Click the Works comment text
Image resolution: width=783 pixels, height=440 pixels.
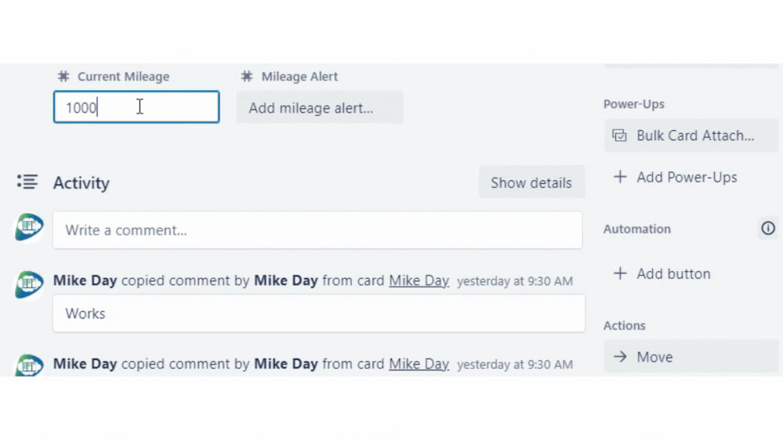click(85, 313)
